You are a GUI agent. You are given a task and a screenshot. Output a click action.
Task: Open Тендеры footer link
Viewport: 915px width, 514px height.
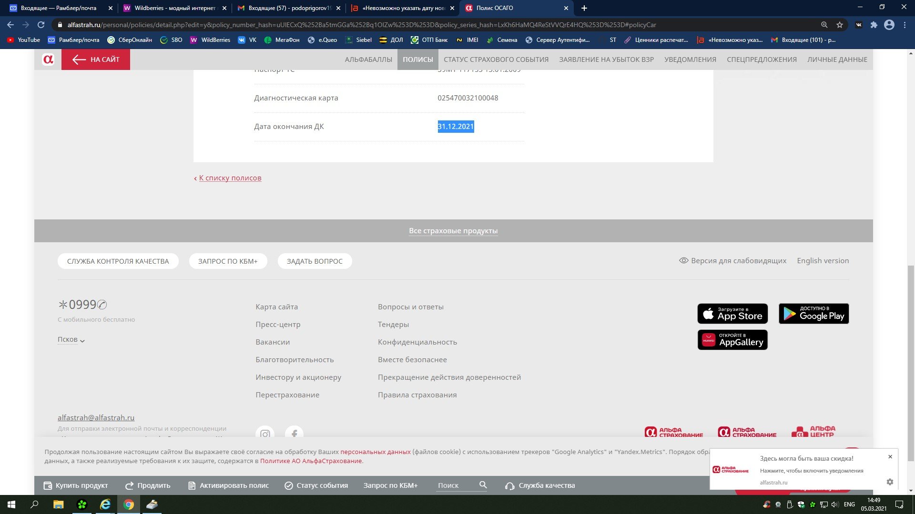(393, 325)
